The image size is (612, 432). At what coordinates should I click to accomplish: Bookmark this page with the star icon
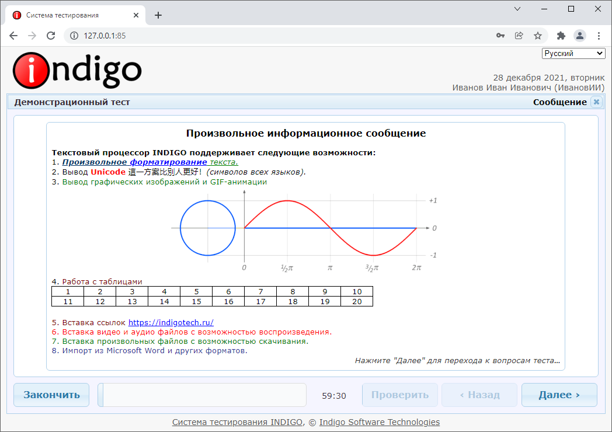[538, 36]
